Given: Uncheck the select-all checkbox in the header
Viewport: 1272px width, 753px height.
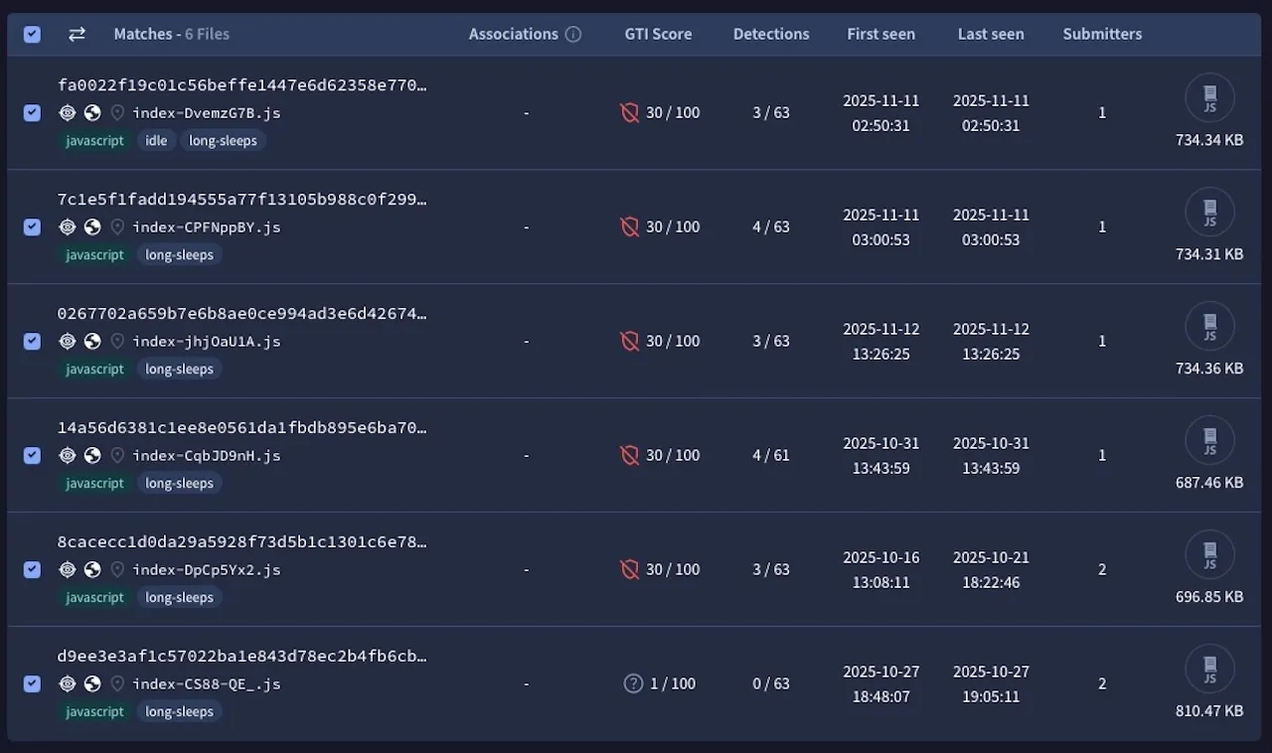Looking at the screenshot, I should click(32, 33).
